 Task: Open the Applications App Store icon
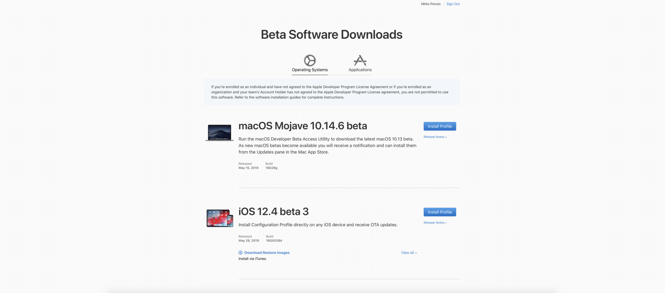click(x=360, y=60)
